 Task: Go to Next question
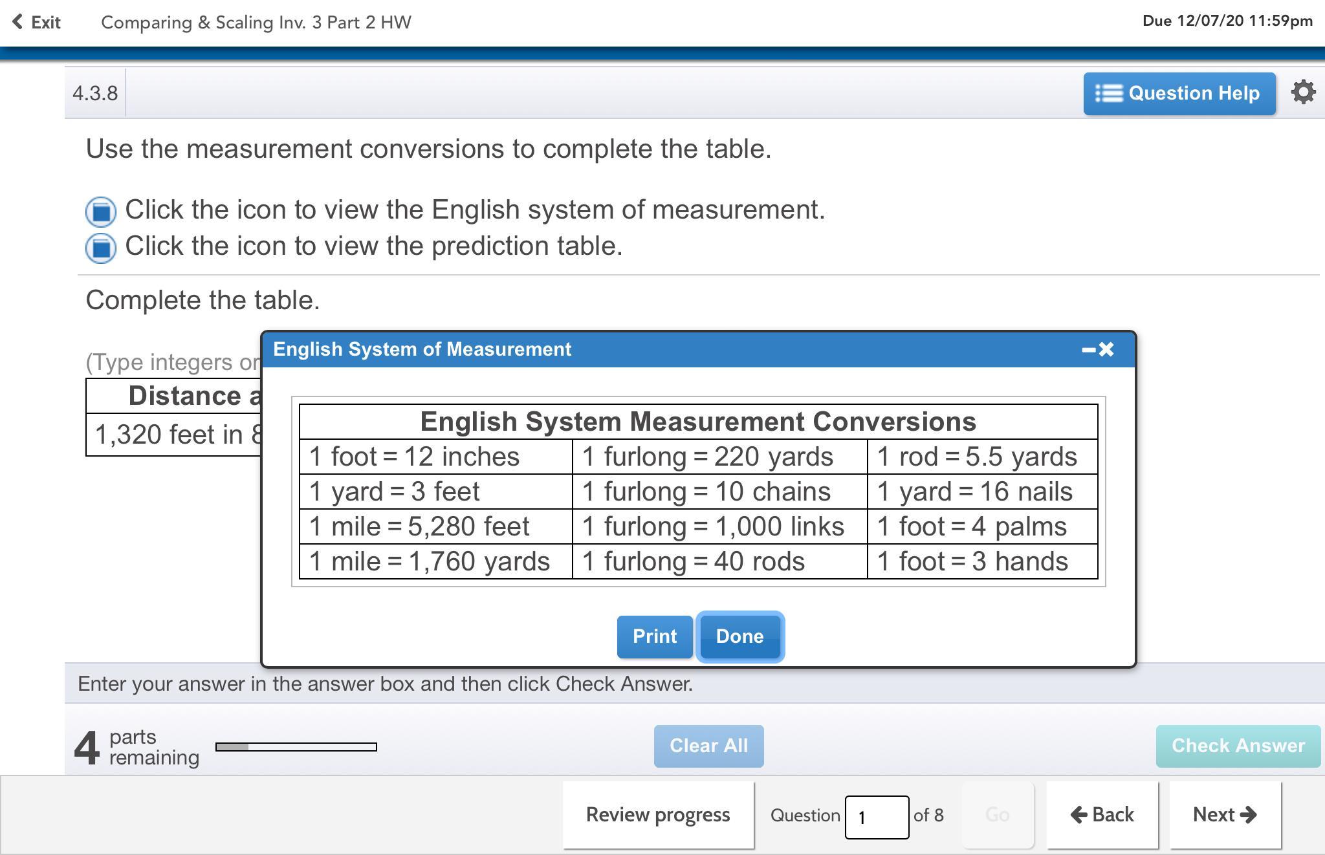1225,815
